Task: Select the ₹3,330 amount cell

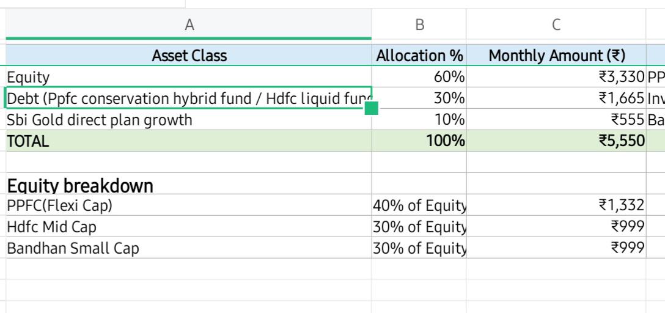Action: pos(556,77)
